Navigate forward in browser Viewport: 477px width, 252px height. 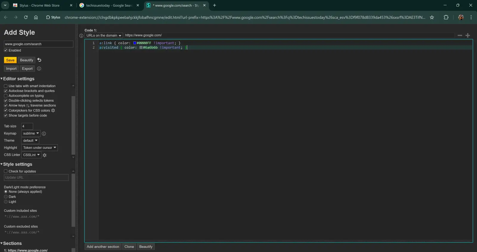pos(16,17)
